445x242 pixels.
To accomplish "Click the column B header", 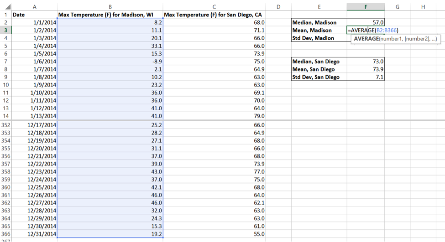I will [x=110, y=7].
